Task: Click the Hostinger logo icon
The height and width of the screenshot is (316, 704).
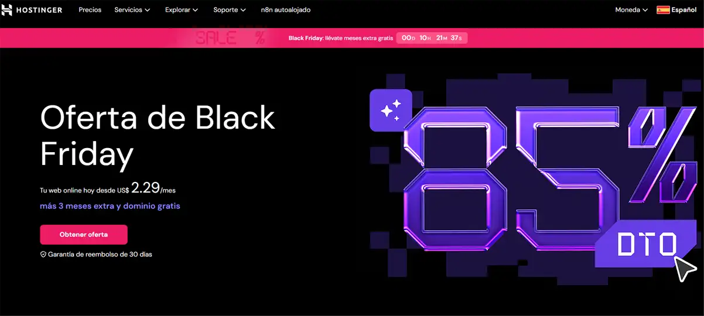Action: point(7,10)
